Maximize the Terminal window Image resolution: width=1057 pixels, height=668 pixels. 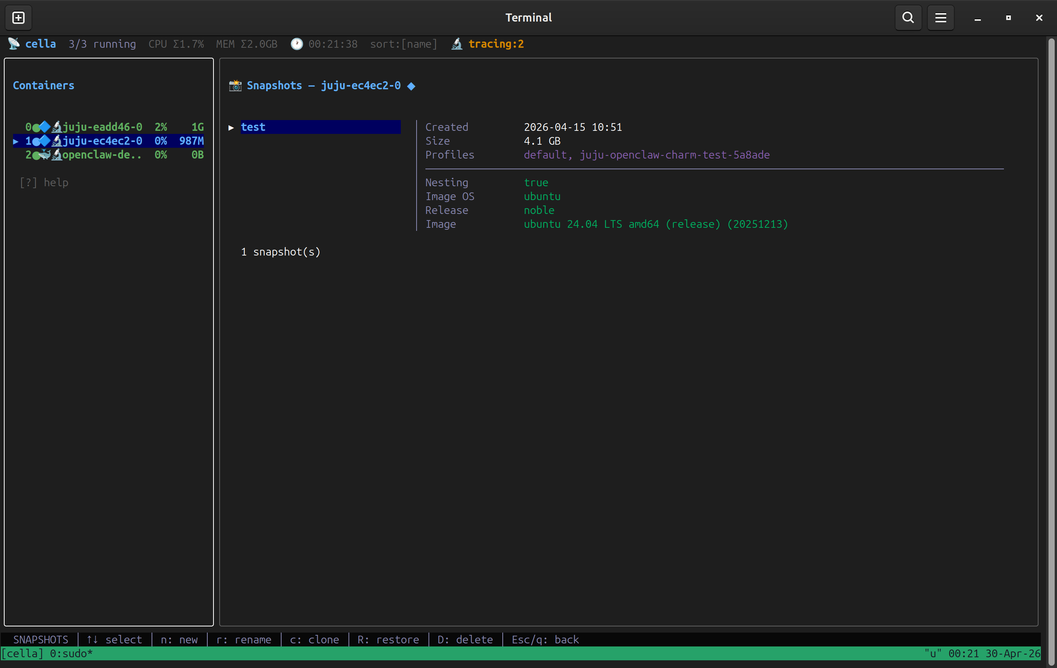coord(1008,18)
